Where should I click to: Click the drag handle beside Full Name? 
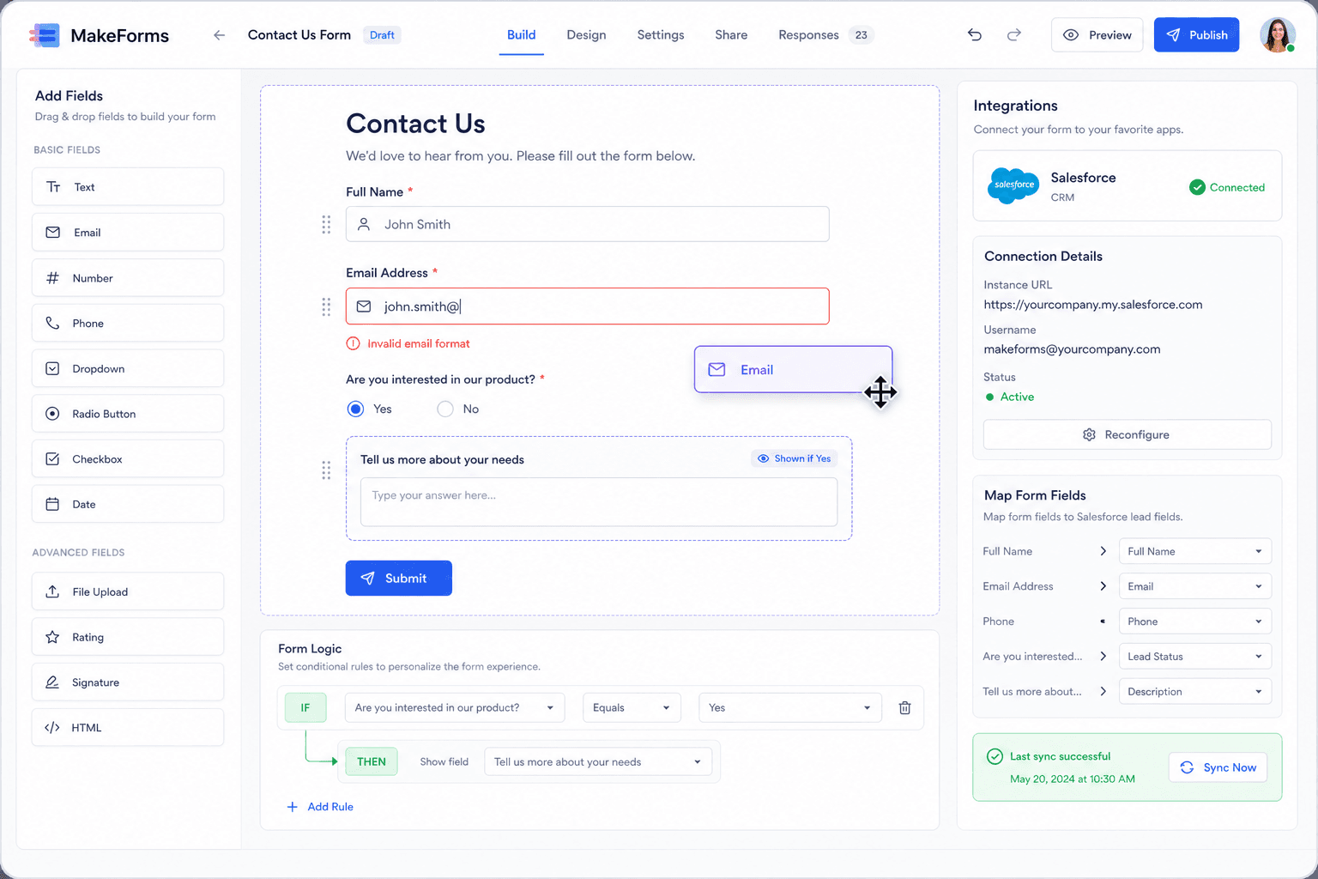click(x=326, y=225)
